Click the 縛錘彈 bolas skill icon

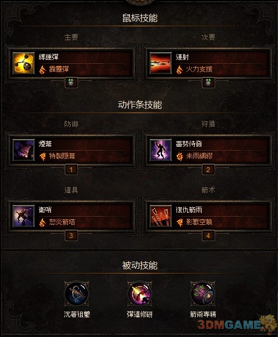coord(24,63)
